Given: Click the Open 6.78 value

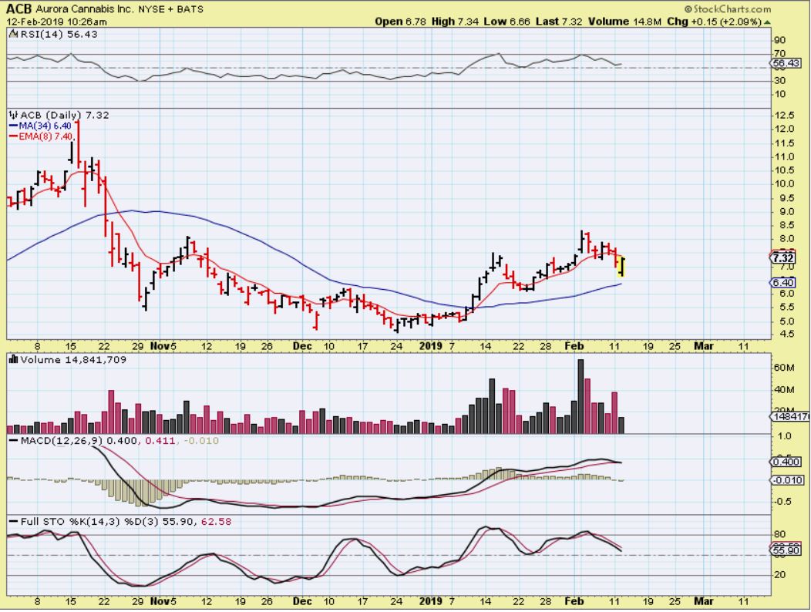Looking at the screenshot, I should tap(401, 22).
